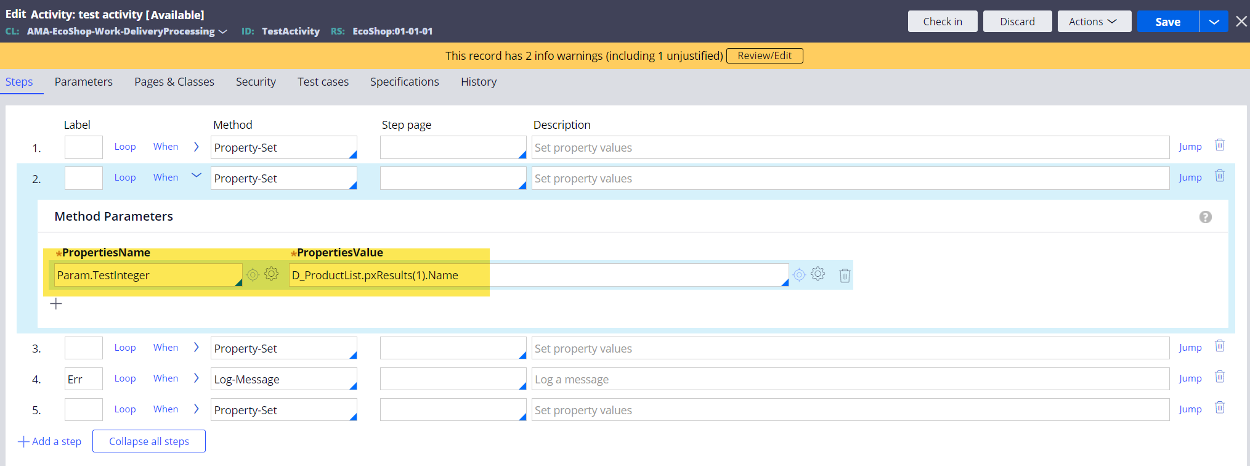Click the Check in button
The image size is (1250, 466).
point(943,22)
